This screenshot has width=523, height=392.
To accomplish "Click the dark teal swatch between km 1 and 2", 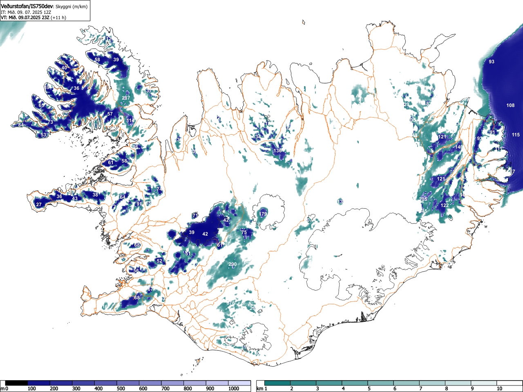I will pyautogui.click(x=277, y=383).
